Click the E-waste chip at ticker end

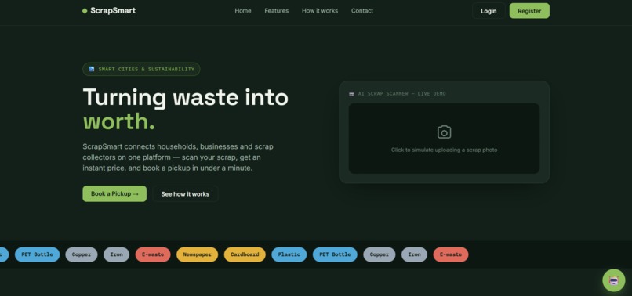[451, 254]
